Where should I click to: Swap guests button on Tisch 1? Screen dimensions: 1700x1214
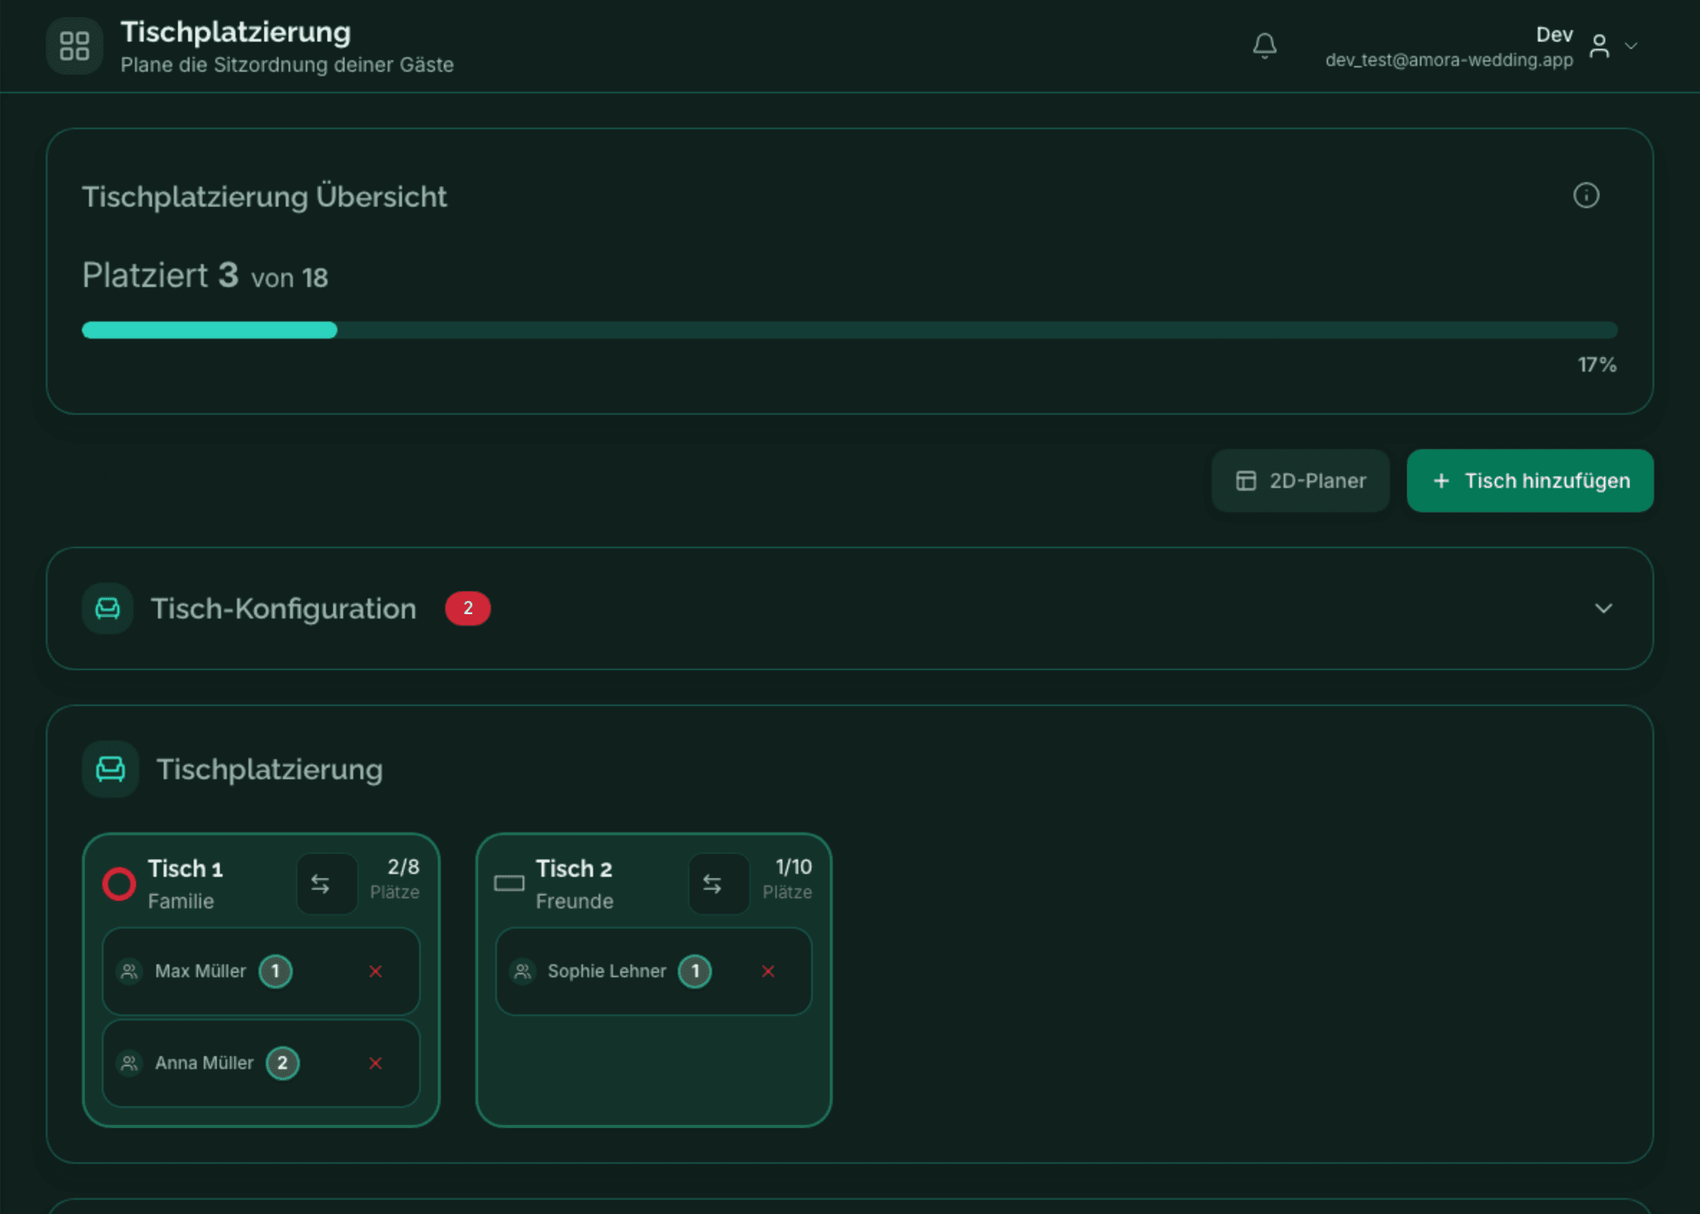click(x=327, y=885)
